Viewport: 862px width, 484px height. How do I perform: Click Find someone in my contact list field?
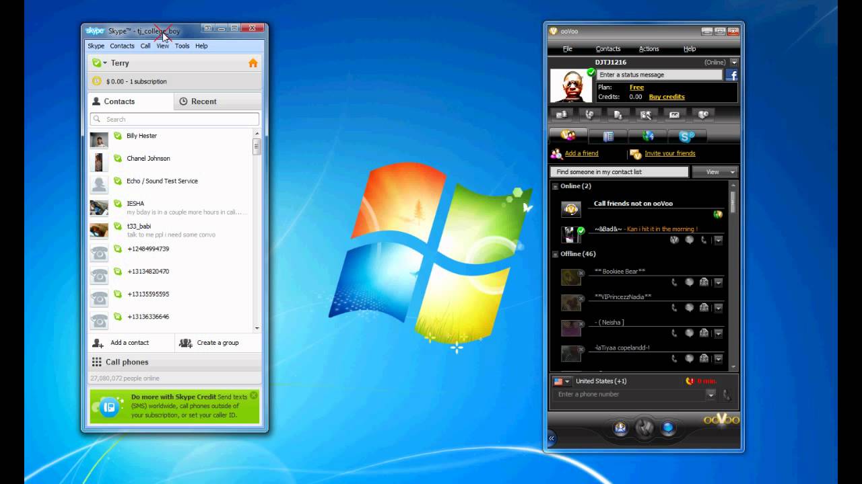620,172
